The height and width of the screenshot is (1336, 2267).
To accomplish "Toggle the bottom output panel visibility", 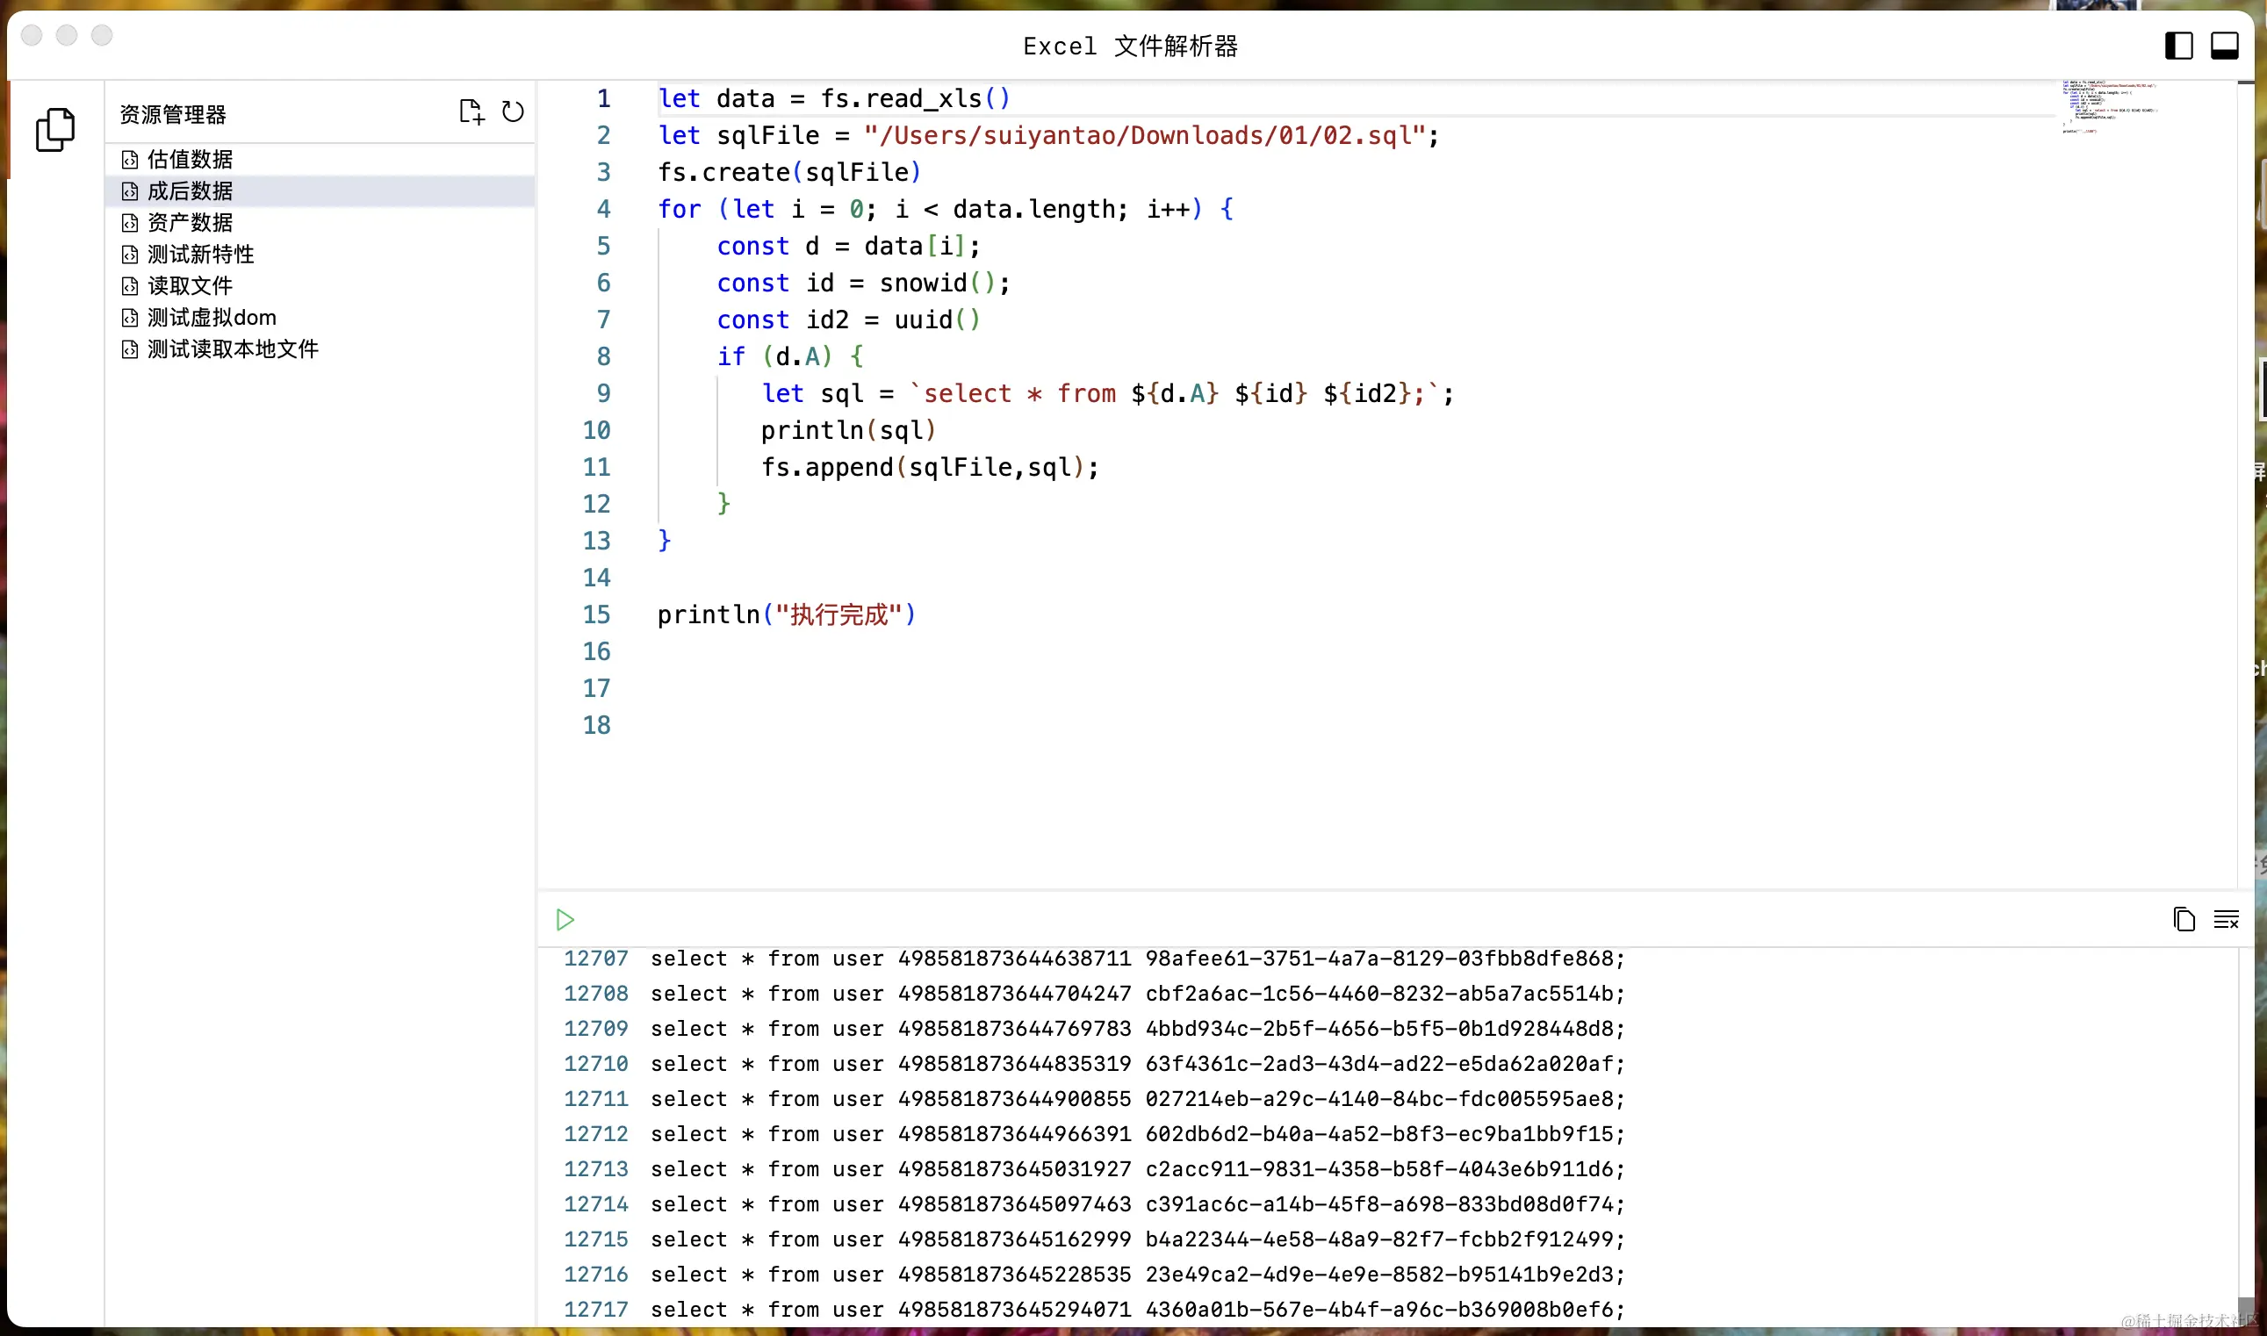I will pos(2224,45).
